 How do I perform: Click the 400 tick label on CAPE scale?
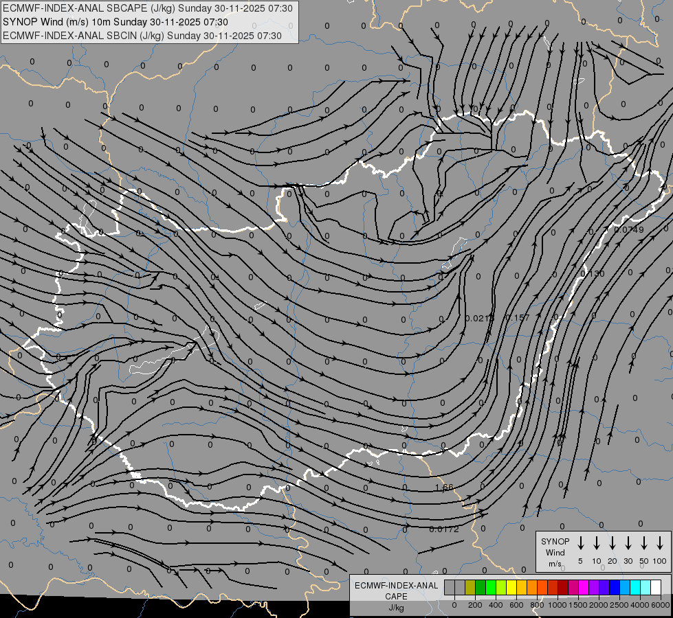click(x=496, y=605)
